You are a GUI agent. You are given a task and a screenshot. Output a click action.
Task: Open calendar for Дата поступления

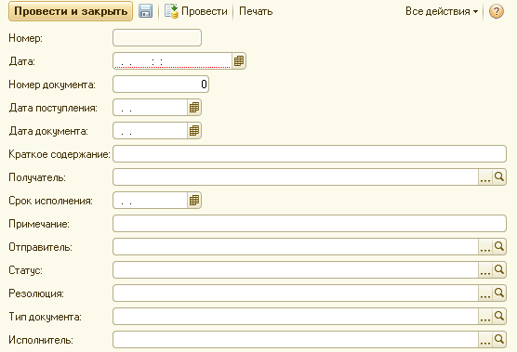(x=194, y=108)
